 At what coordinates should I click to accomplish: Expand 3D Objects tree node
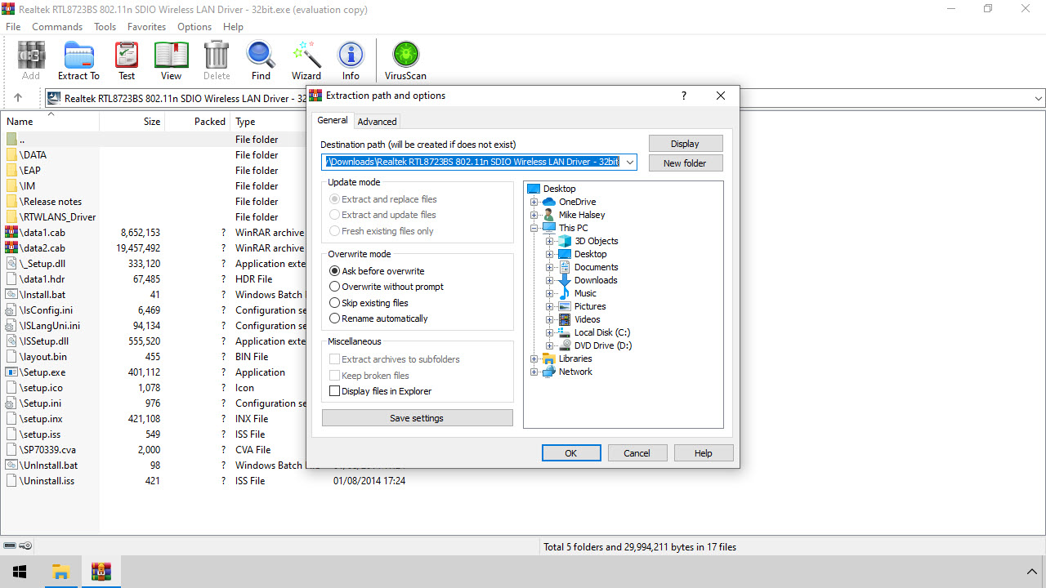(x=550, y=241)
